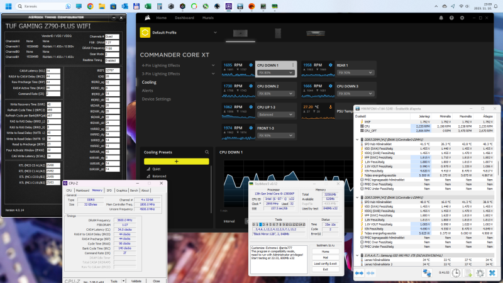503x283 pixels.
Task: Open Excel from the taskbar
Action: point(148,6)
